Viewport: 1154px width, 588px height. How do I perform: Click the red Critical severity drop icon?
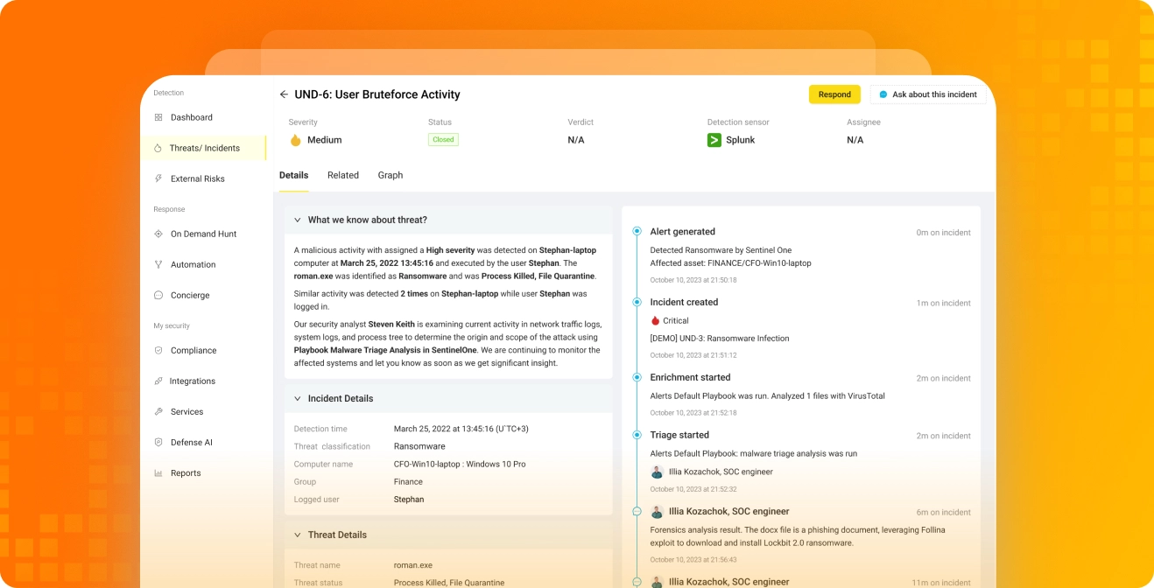[655, 320]
